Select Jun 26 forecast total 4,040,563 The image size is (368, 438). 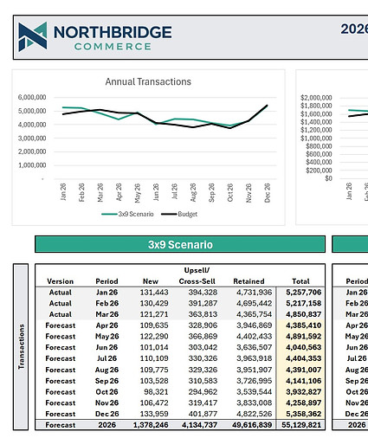pos(304,347)
